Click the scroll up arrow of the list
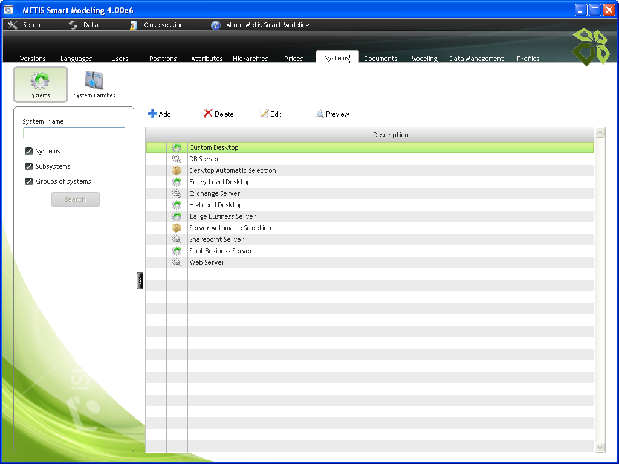This screenshot has width=619, height=464. 600,133
